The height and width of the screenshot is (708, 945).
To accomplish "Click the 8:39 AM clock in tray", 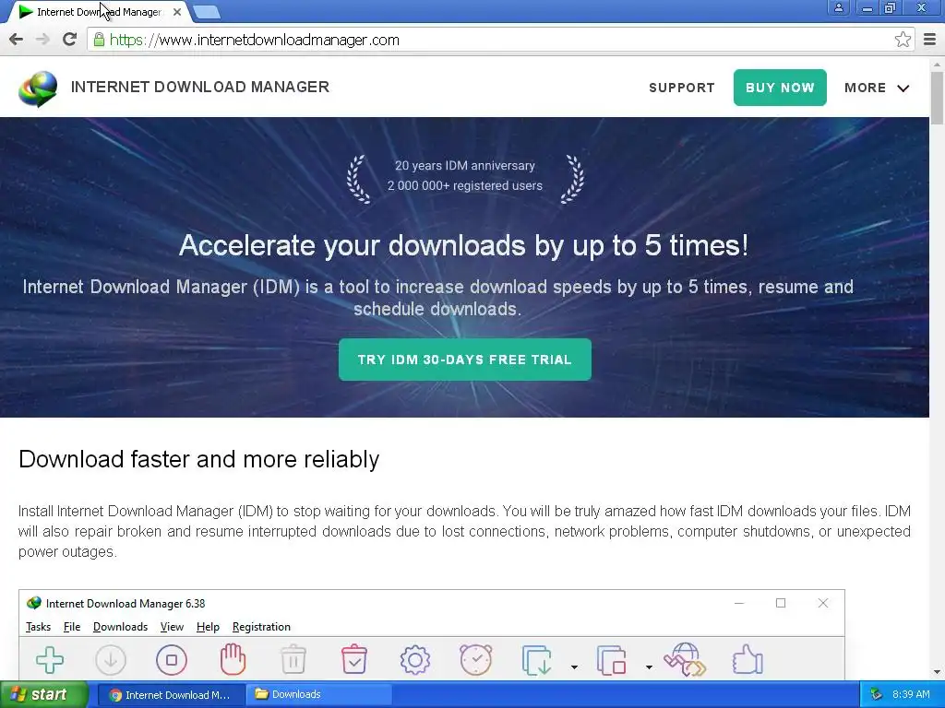I will (x=911, y=695).
